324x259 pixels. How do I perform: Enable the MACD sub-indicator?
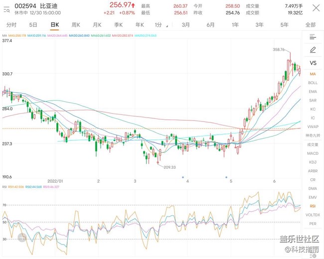pos(313,153)
